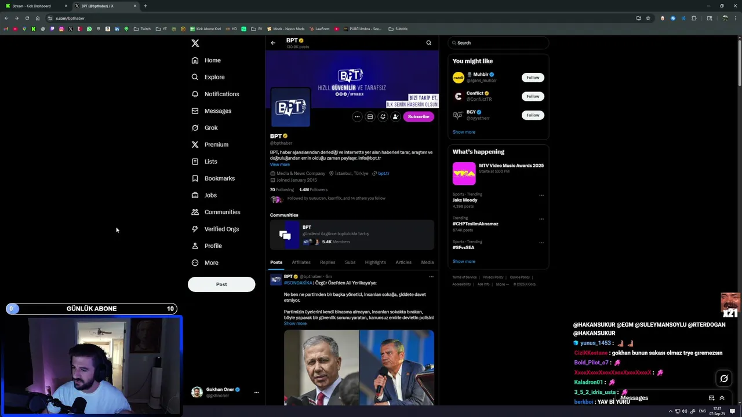This screenshot has height=417, width=742.
Task: Expand post text with Show more
Action: (295, 323)
